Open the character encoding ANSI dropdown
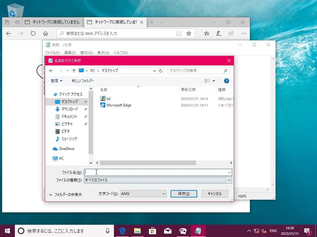The image size is (317, 237). pyautogui.click(x=143, y=194)
